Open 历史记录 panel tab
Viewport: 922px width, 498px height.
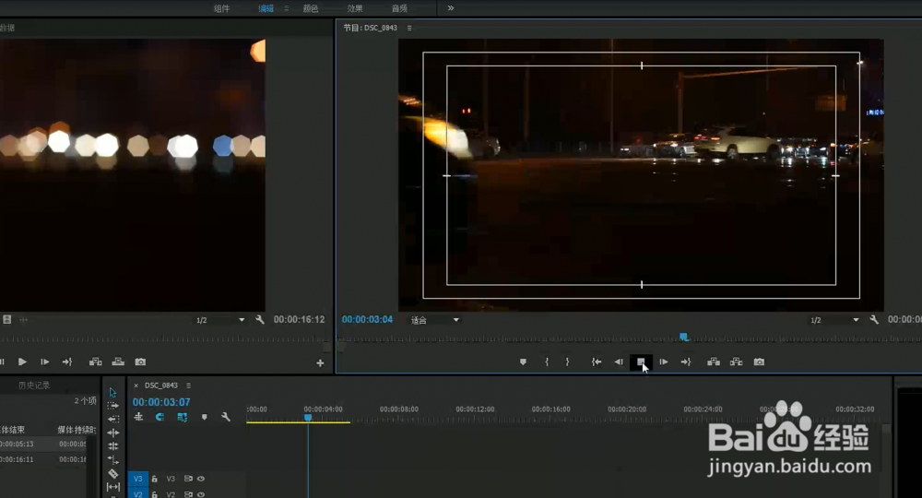34,385
